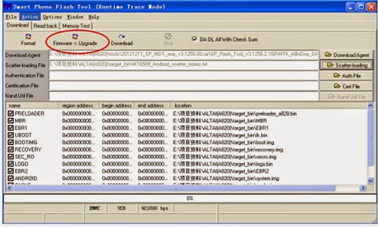The height and width of the screenshot is (227, 378).
Task: Sort by location column header
Action: pos(269,105)
